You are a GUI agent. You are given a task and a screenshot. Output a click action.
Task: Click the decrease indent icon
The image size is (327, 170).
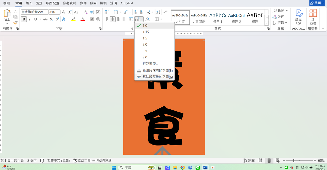[135, 12]
